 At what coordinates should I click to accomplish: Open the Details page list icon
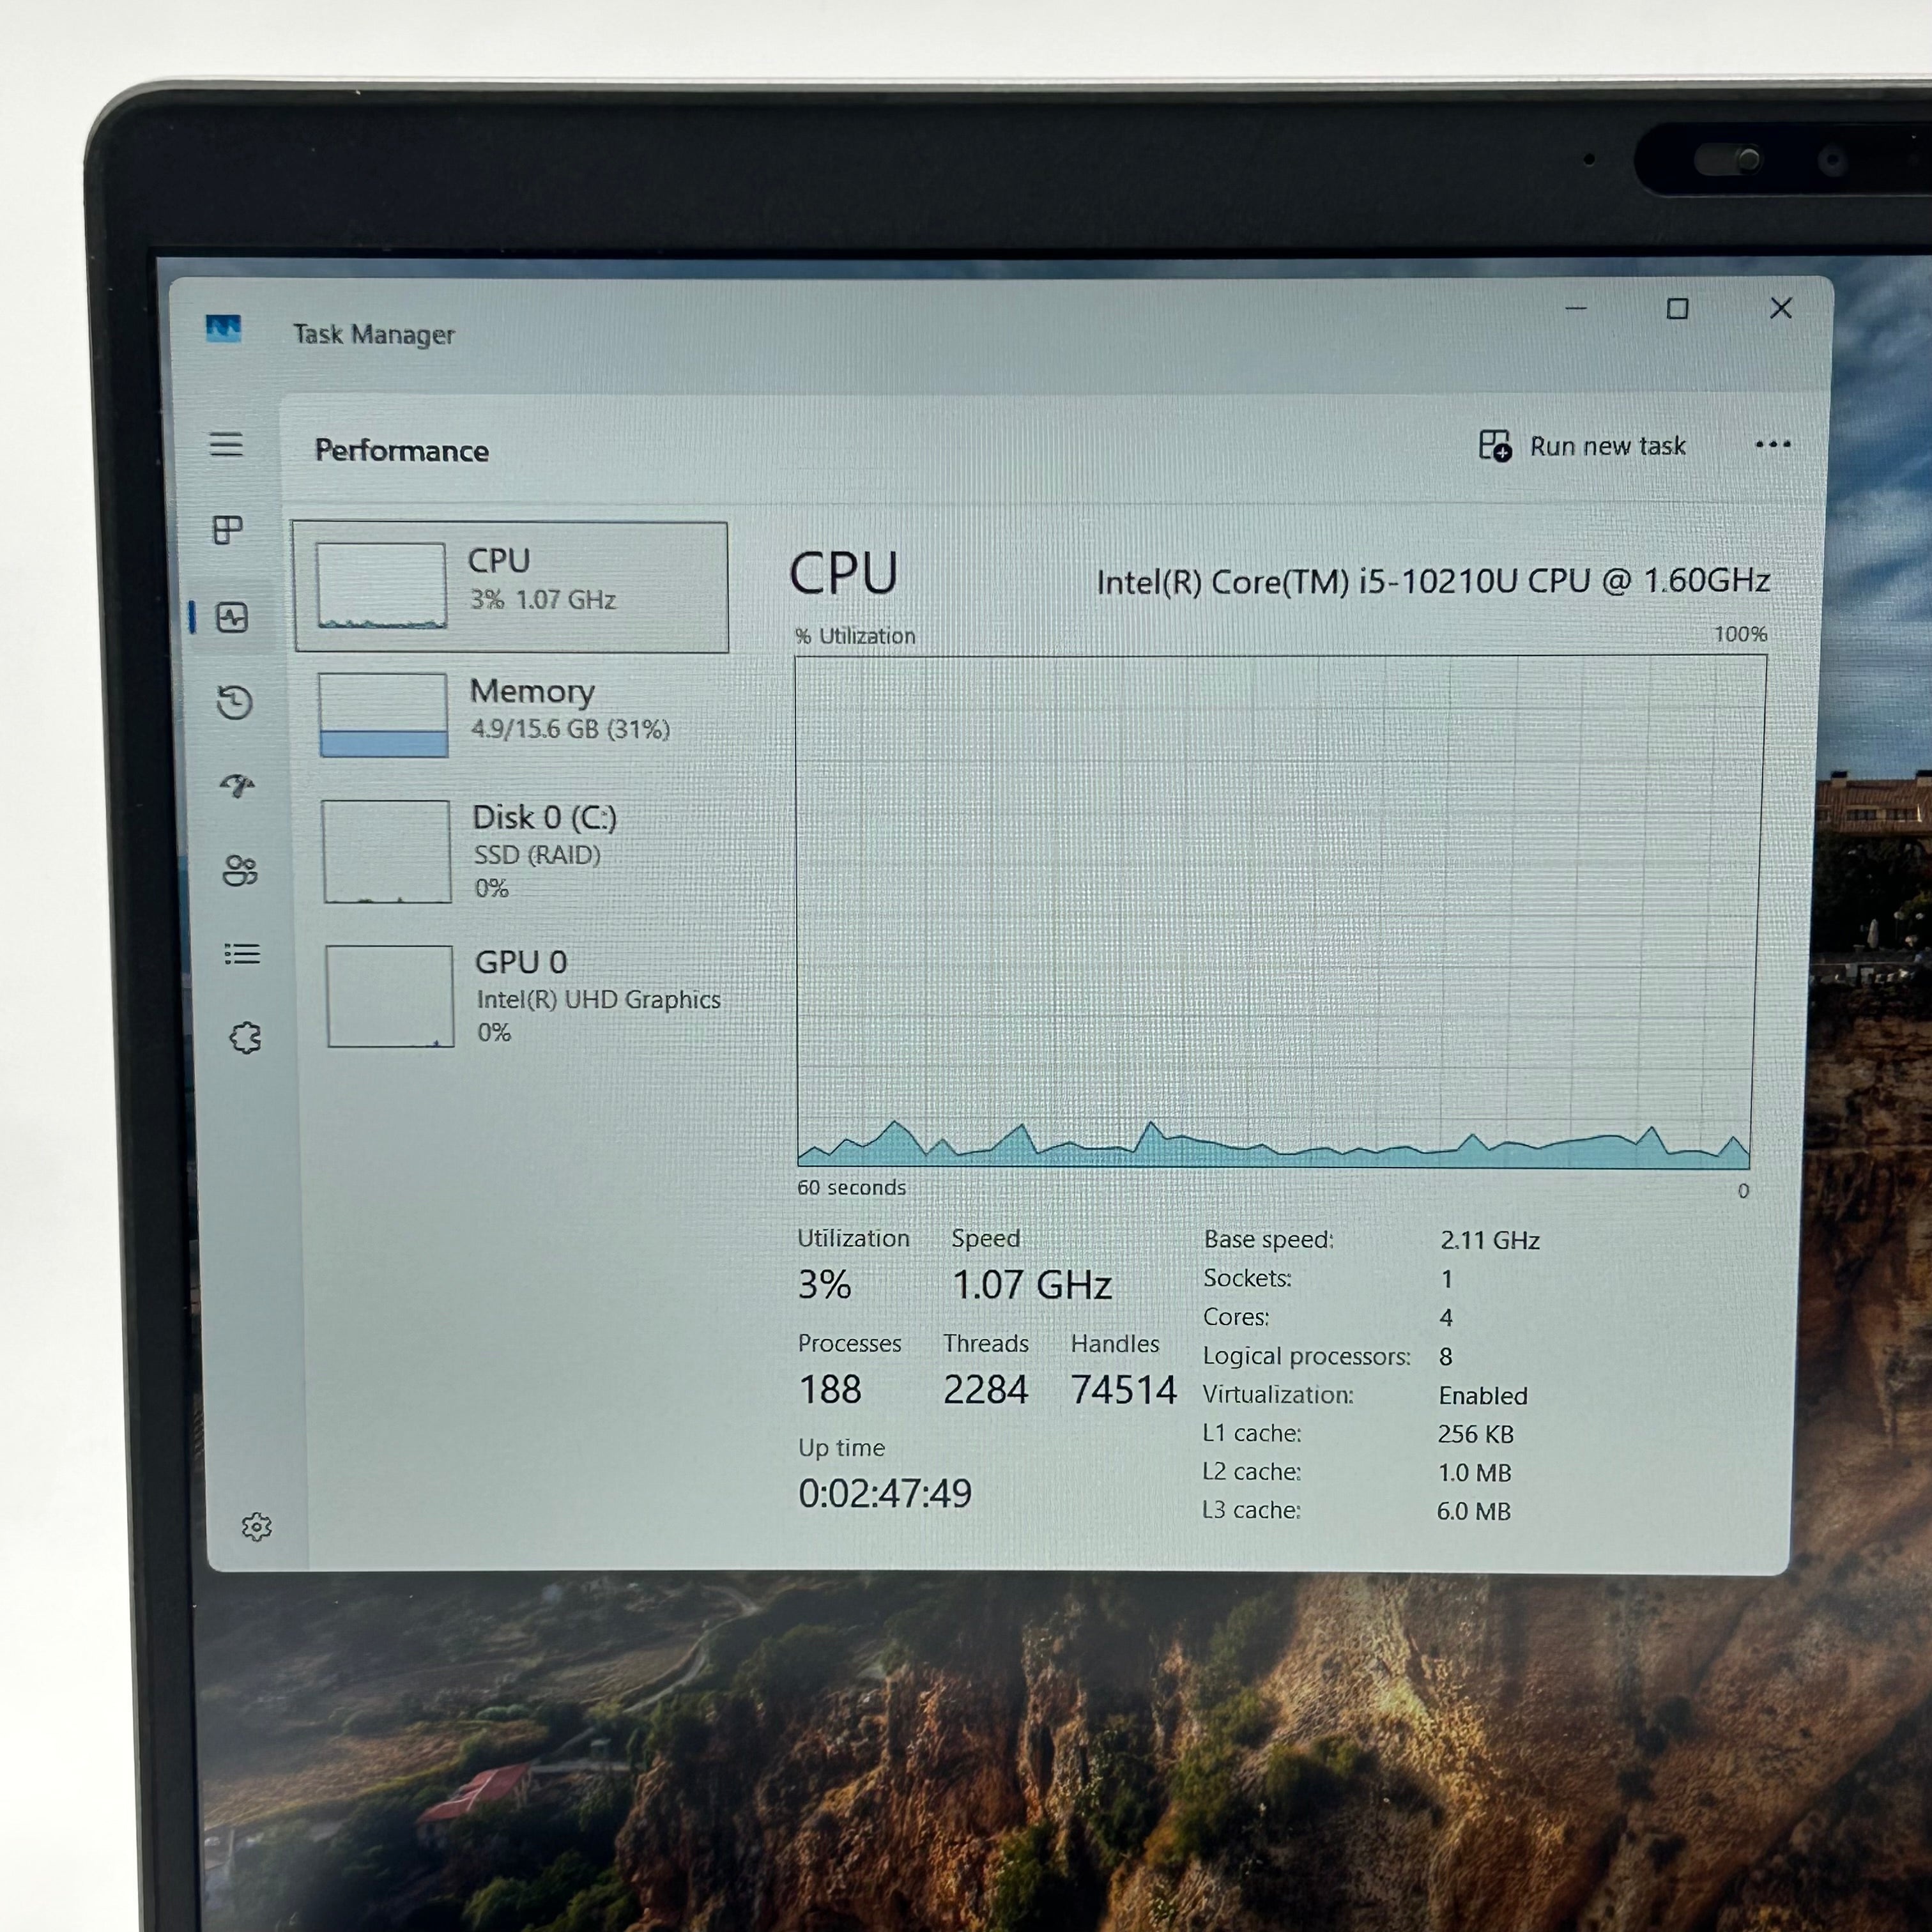pyautogui.click(x=242, y=954)
